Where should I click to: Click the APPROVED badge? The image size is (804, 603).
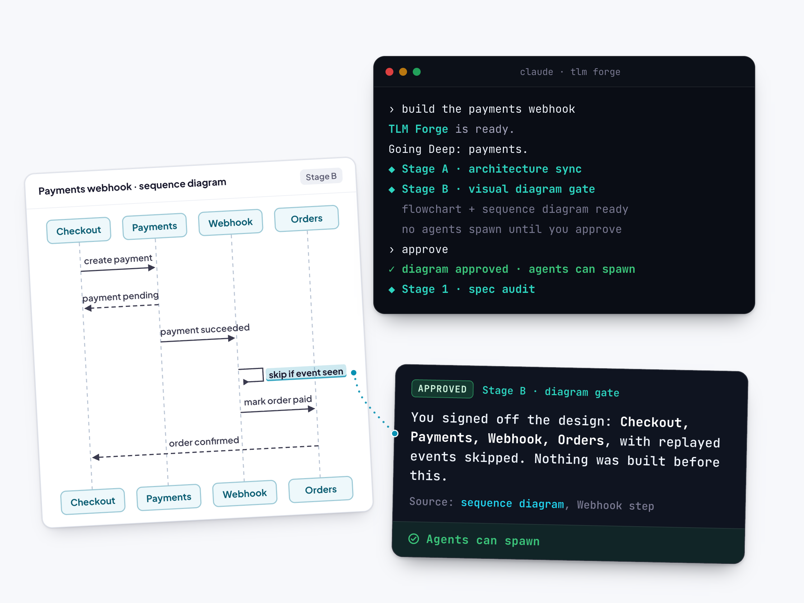[x=442, y=389]
